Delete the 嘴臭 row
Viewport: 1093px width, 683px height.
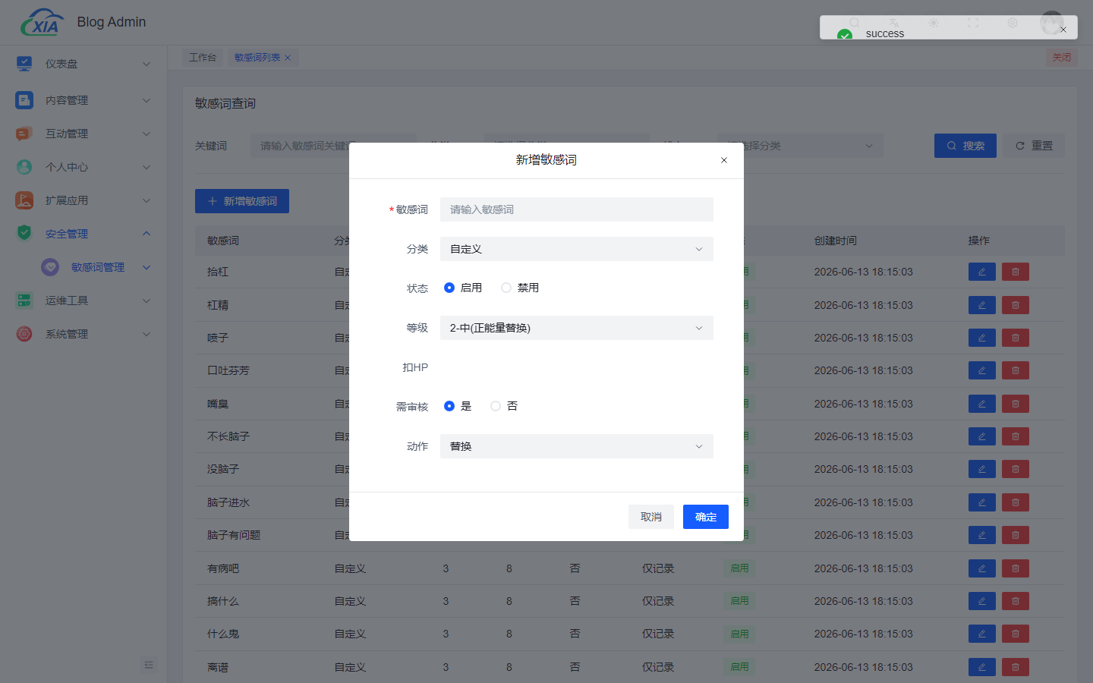tap(1015, 404)
